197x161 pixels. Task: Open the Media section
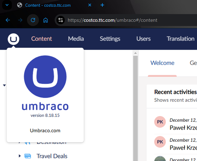(76, 39)
